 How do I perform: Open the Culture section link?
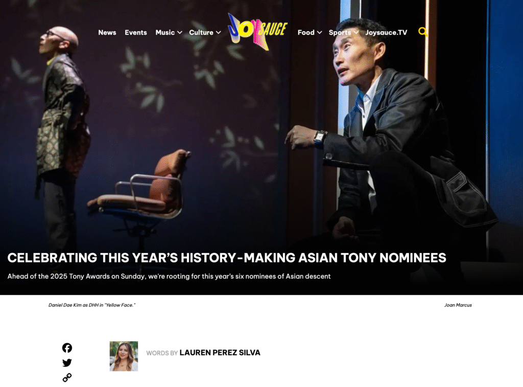(201, 32)
